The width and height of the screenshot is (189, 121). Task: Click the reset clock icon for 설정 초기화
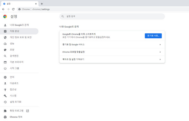(5, 102)
